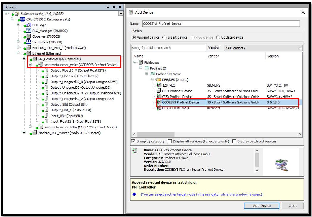The image size is (312, 217).
Task: Click the Systembus node icon
Action: pyautogui.click(x=29, y=42)
